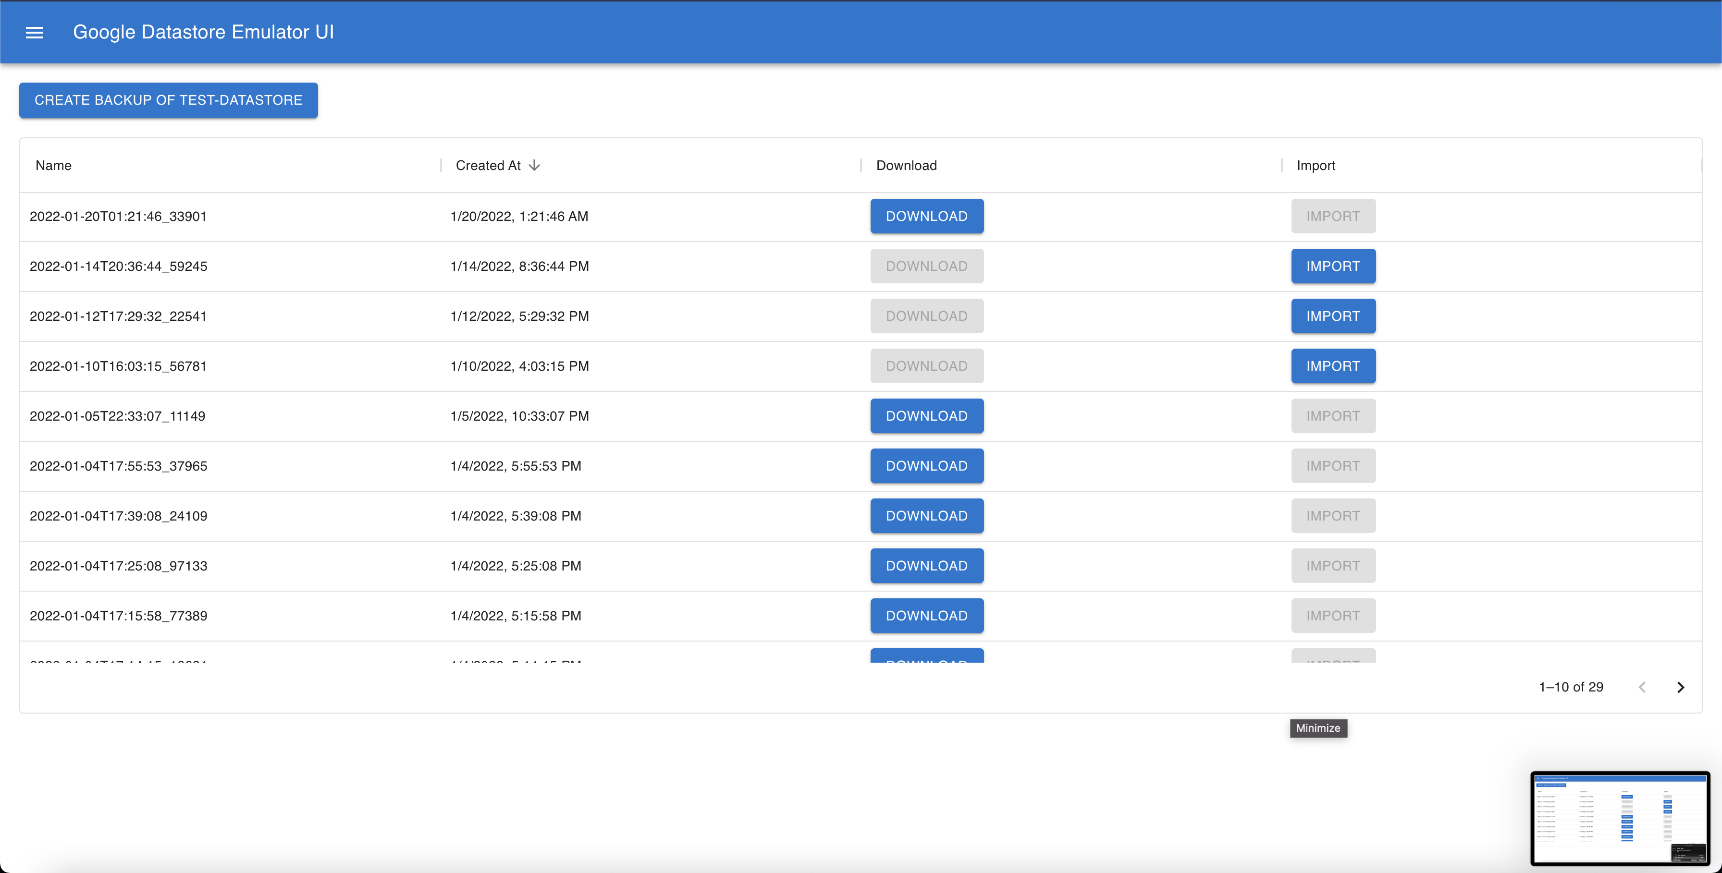This screenshot has height=873, width=1722.
Task: Import the 2022-01-12T17:29:32_22541 backup
Action: [x=1333, y=316]
